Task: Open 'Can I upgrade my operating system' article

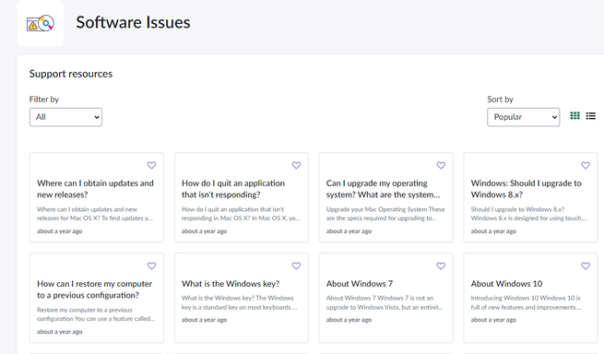Action: [x=383, y=189]
